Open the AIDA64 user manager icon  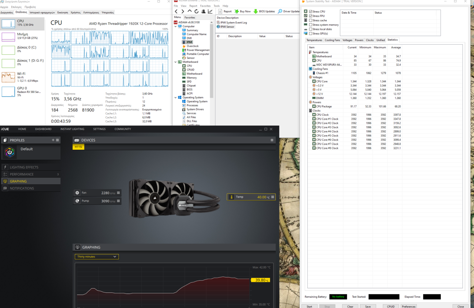point(203,11)
